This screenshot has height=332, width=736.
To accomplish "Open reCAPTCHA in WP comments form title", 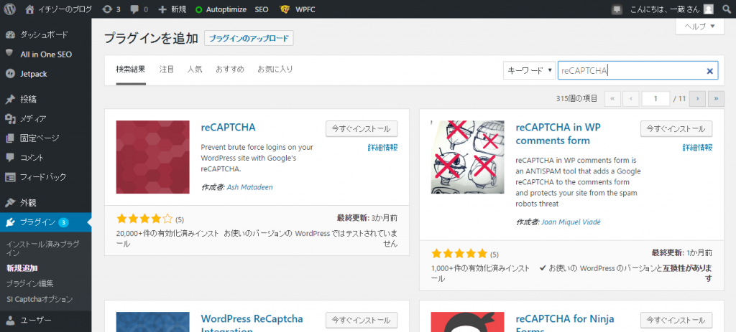I will click(x=558, y=133).
